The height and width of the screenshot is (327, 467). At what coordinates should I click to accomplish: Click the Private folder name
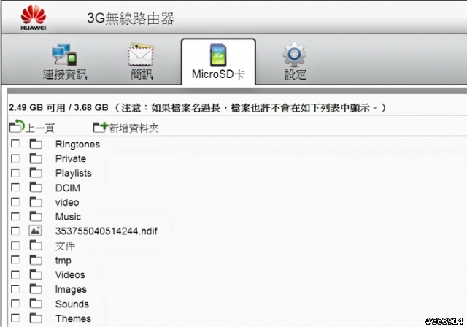pyautogui.click(x=71, y=158)
